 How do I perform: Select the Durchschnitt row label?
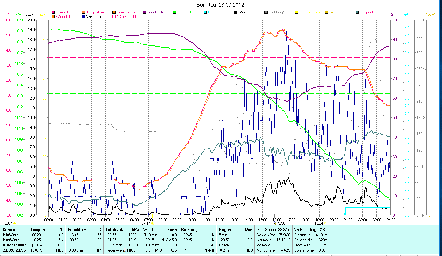13,245
